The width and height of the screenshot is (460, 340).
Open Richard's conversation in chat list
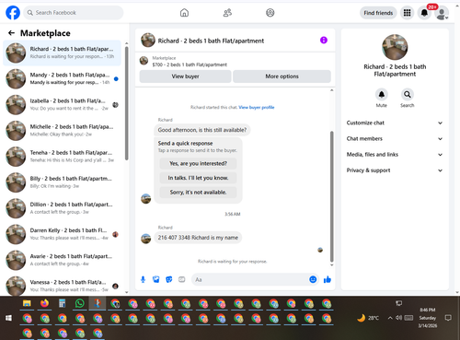pyautogui.click(x=62, y=53)
